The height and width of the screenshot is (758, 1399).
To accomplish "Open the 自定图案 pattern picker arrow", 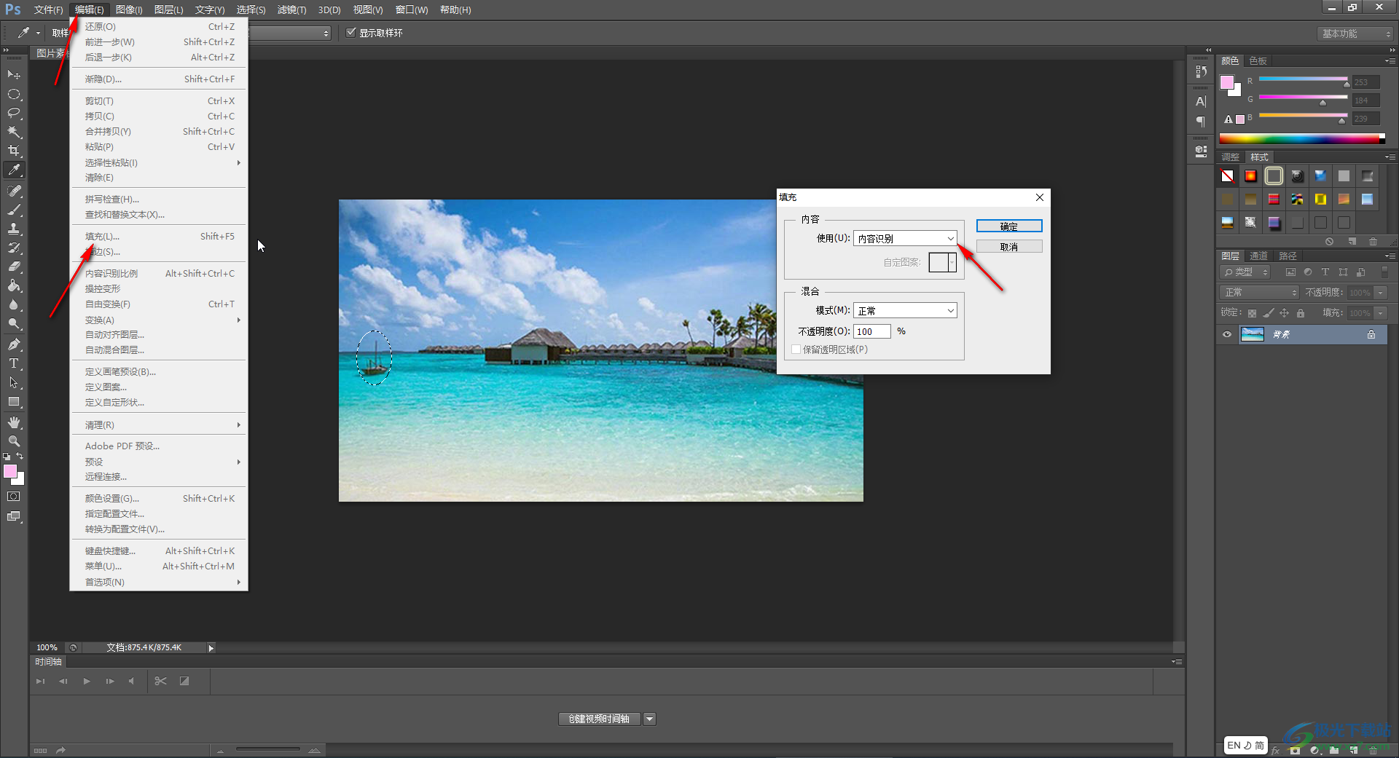I will pyautogui.click(x=952, y=262).
